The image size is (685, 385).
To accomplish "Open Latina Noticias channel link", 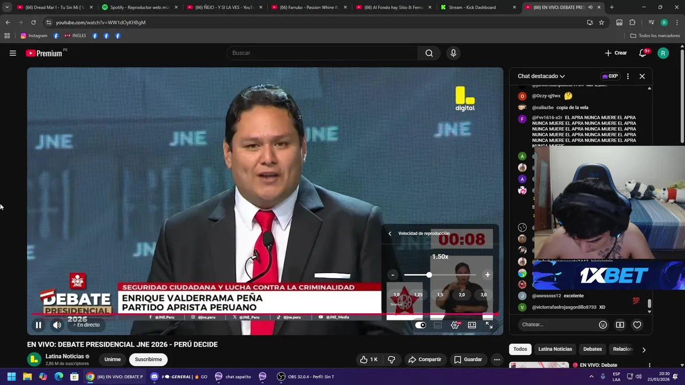I will tap(65, 356).
